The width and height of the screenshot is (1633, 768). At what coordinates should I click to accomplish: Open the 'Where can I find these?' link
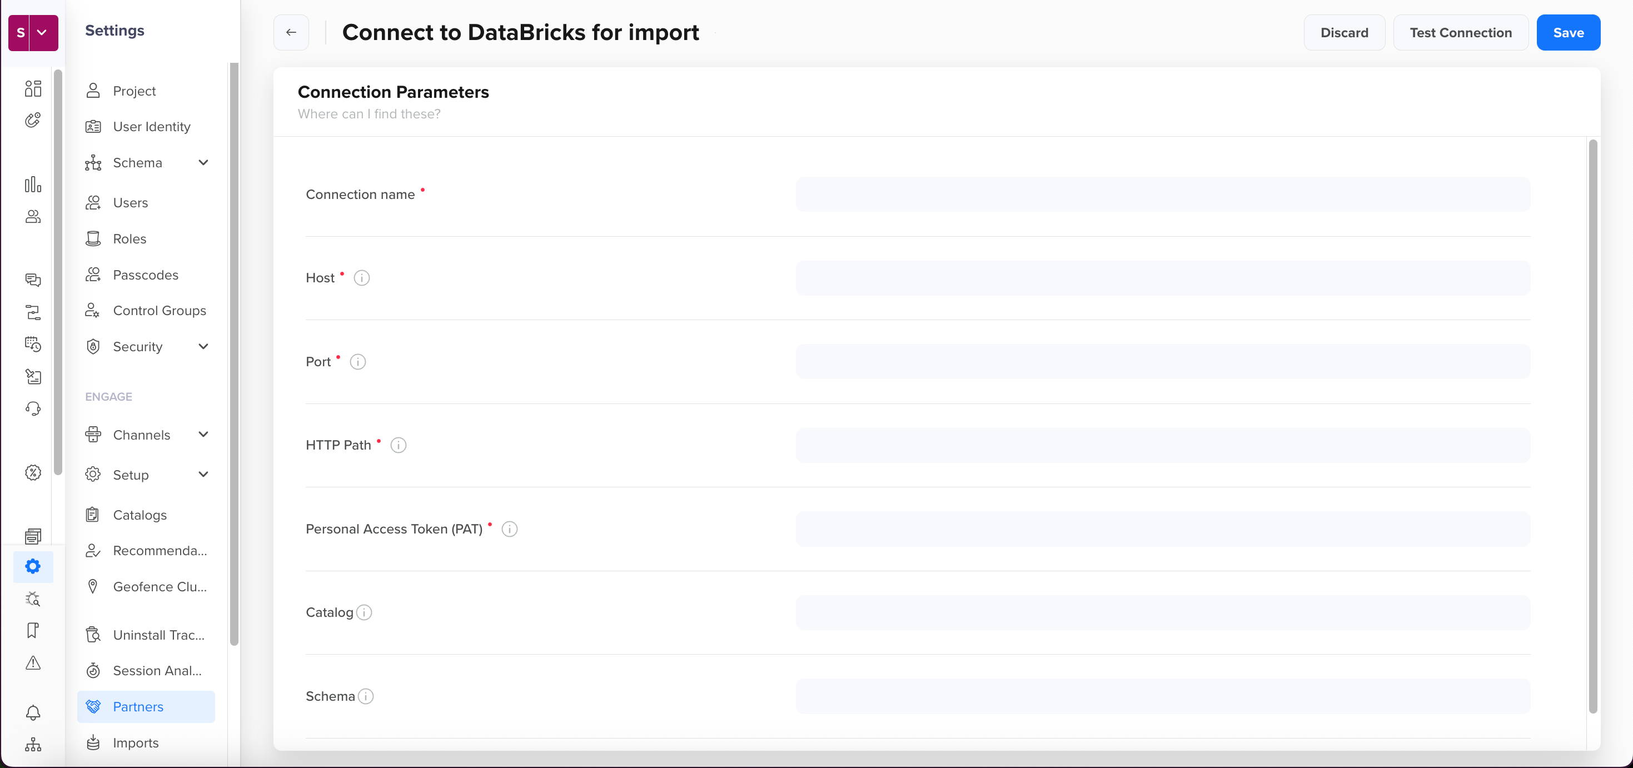click(369, 114)
